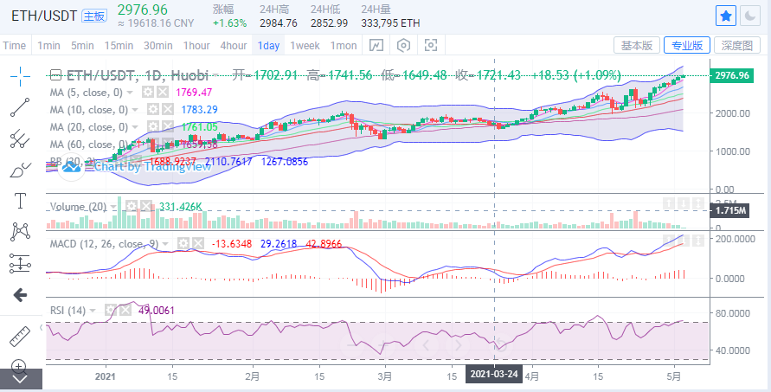Image resolution: width=771 pixels, height=392 pixels.
Task: Open the pattern drawing tool
Action: click(20, 232)
